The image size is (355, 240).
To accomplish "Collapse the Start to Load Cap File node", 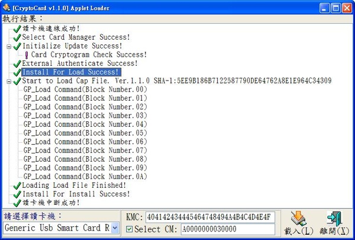I will click(9, 81).
